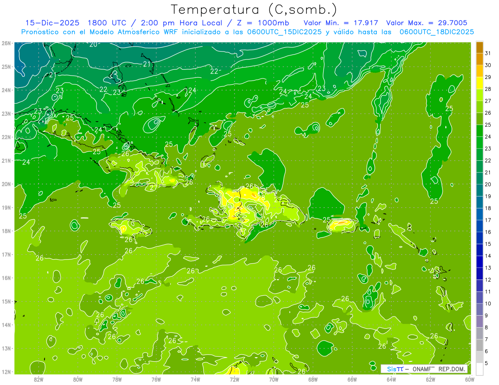Click the gray legend band between 6 and 7
This screenshot has width=499, height=385.
tap(479, 345)
